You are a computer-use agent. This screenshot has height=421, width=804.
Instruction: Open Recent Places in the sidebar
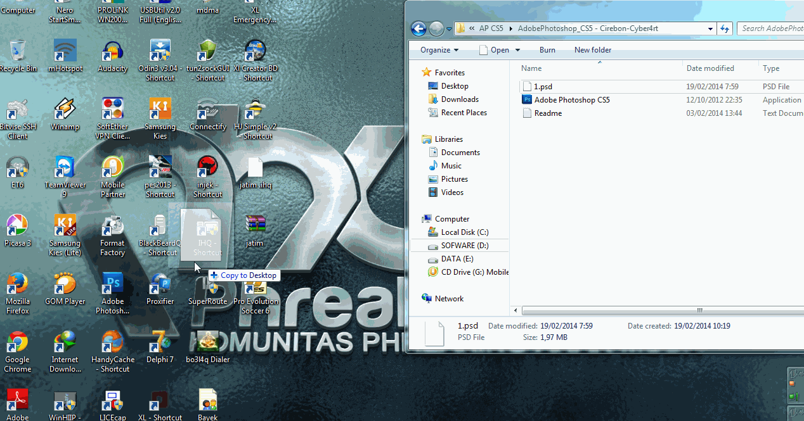(x=464, y=113)
